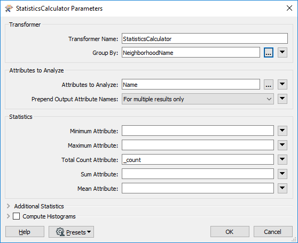The image size is (298, 243).
Task: Open Group By dropdown arrow menu
Action: click(282, 53)
